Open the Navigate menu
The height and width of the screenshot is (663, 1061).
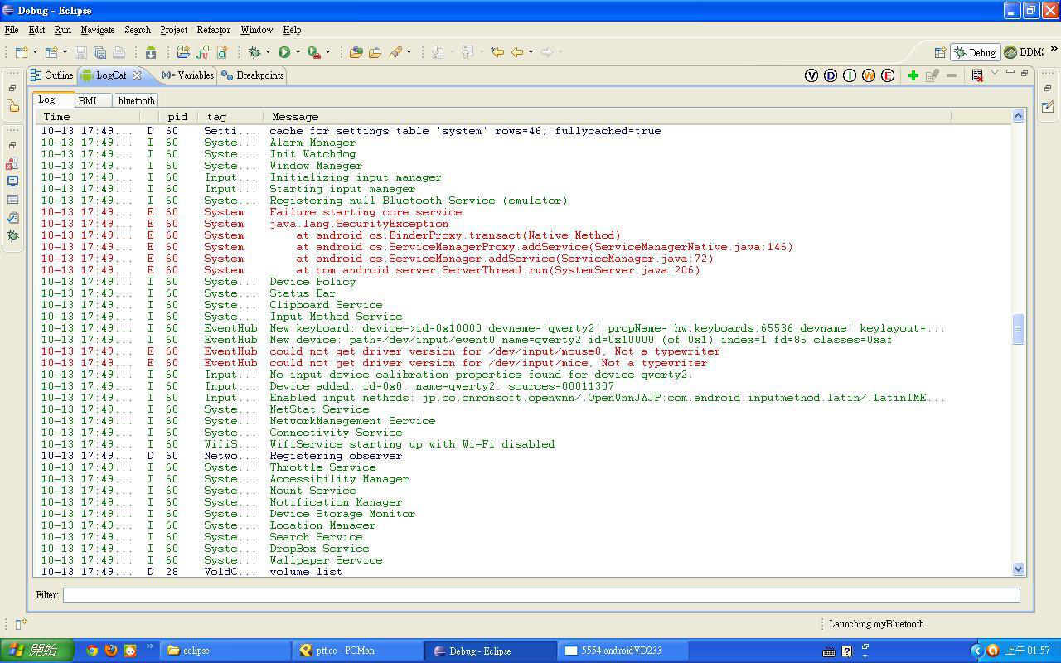tap(98, 30)
